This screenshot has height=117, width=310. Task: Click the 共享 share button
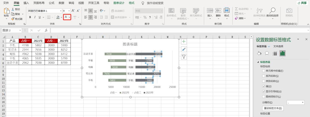click(x=302, y=3)
